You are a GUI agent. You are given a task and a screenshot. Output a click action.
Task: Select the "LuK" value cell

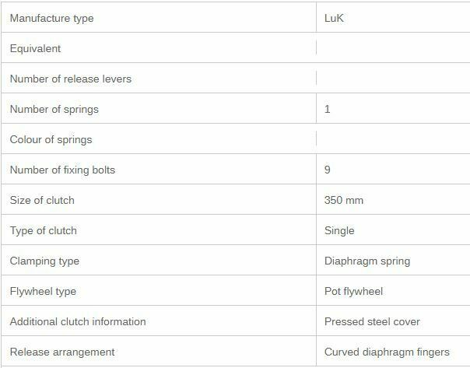click(x=335, y=18)
